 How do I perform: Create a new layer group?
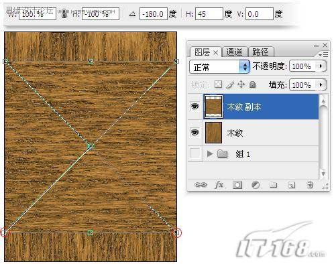(x=273, y=185)
